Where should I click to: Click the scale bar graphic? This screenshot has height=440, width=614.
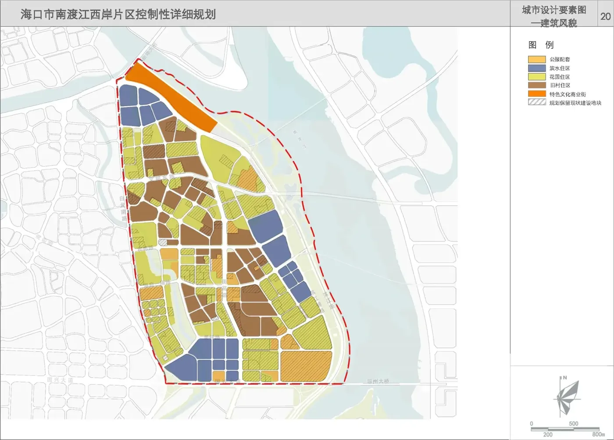coord(565,429)
